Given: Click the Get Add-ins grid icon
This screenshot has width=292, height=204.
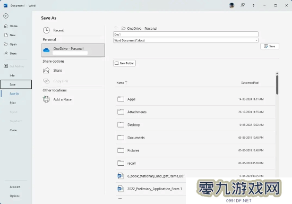Looking at the screenshot, I should pyautogui.click(x=6, y=66).
